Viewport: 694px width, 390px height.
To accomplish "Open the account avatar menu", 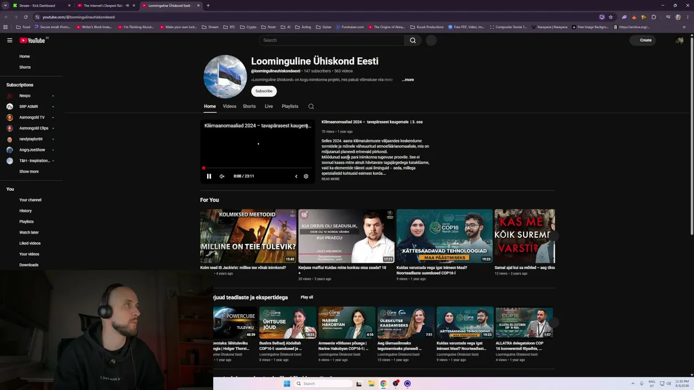I will [x=679, y=40].
